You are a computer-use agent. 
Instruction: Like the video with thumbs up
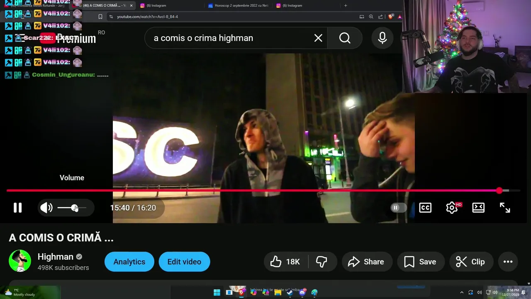(285, 262)
